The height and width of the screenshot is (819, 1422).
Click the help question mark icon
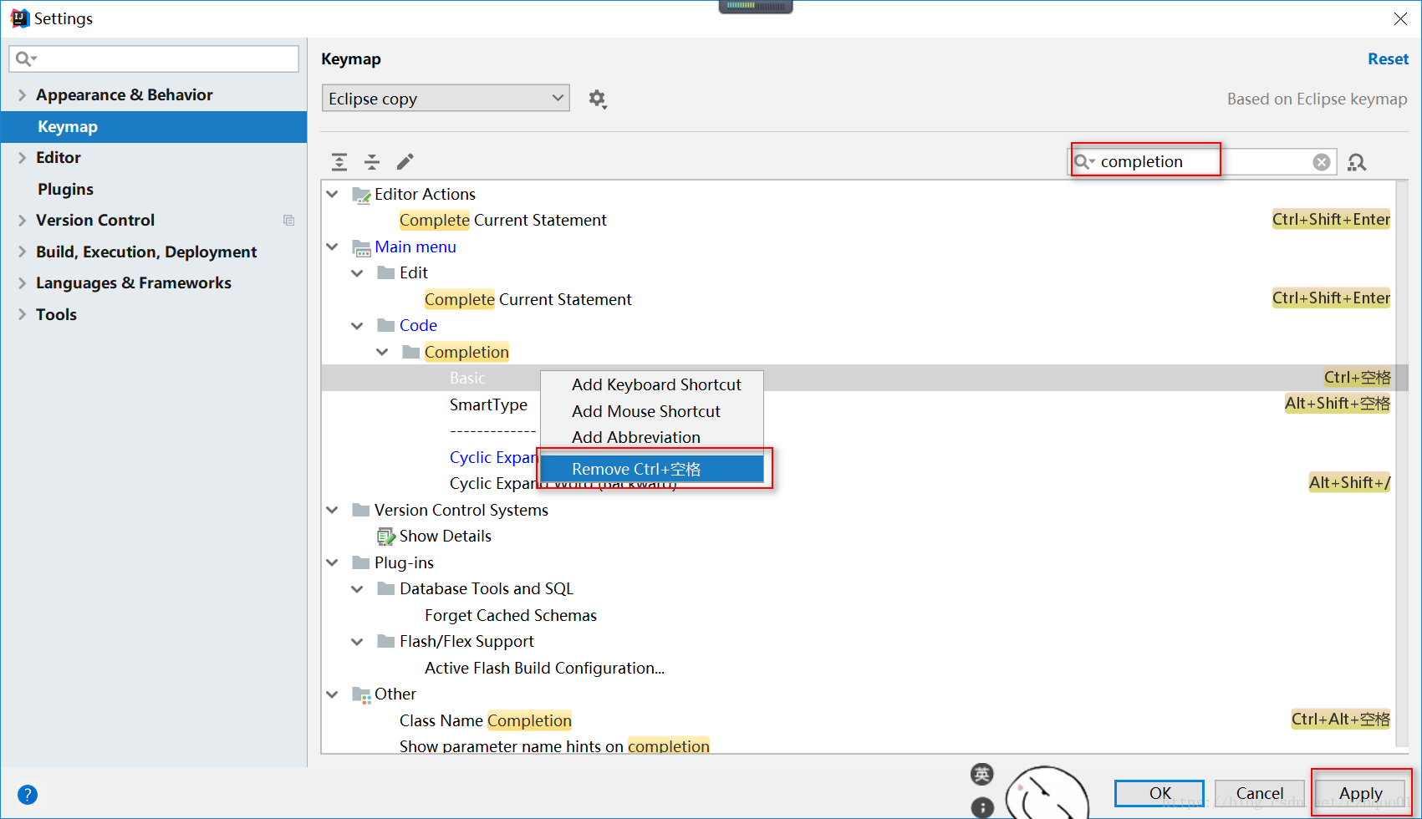coord(27,795)
